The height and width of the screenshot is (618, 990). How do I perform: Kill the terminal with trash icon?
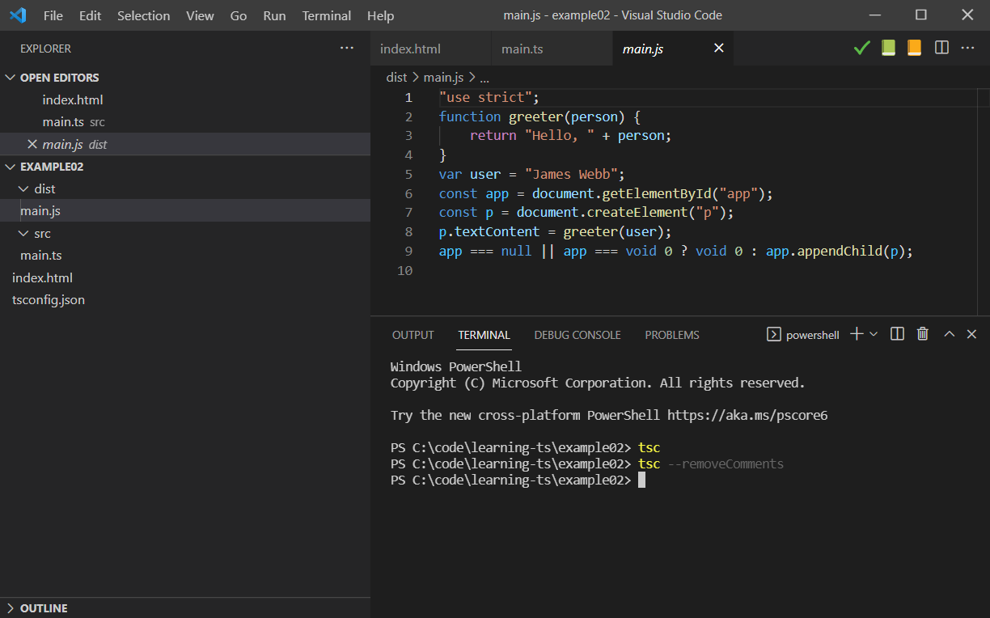923,334
